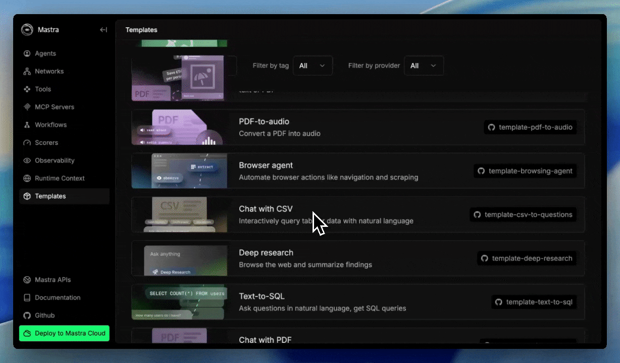620x363 pixels.
Task: Click the Runtime Context globe icon
Action: [x=27, y=178]
